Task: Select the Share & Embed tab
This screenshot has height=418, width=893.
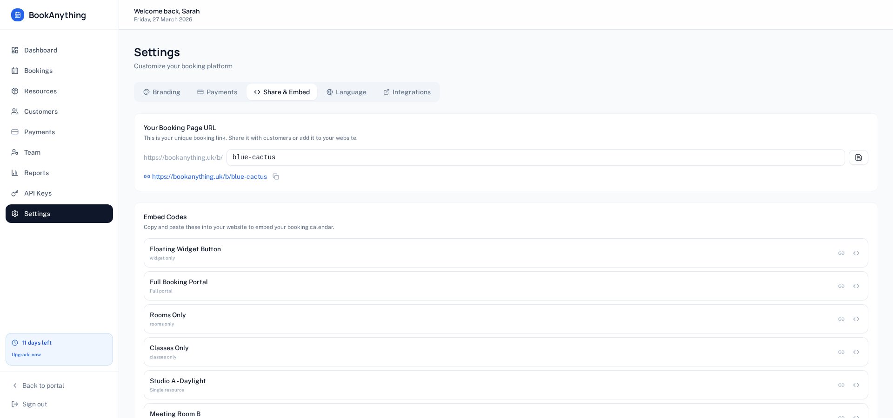Action: (282, 92)
